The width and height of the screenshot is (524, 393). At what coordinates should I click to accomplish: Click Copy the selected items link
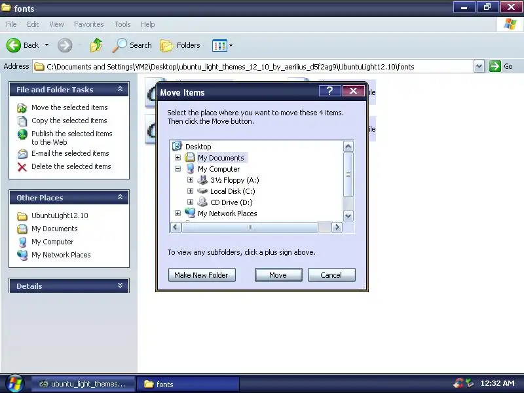click(x=69, y=121)
